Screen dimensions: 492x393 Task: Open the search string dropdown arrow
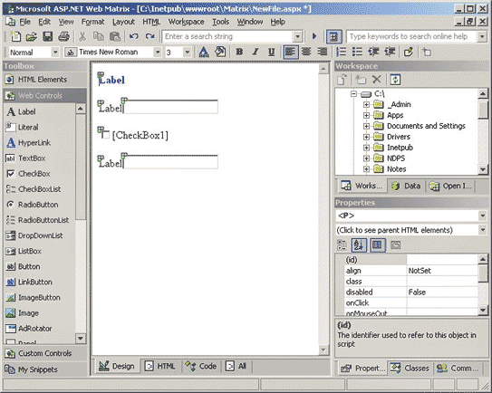tap(297, 37)
